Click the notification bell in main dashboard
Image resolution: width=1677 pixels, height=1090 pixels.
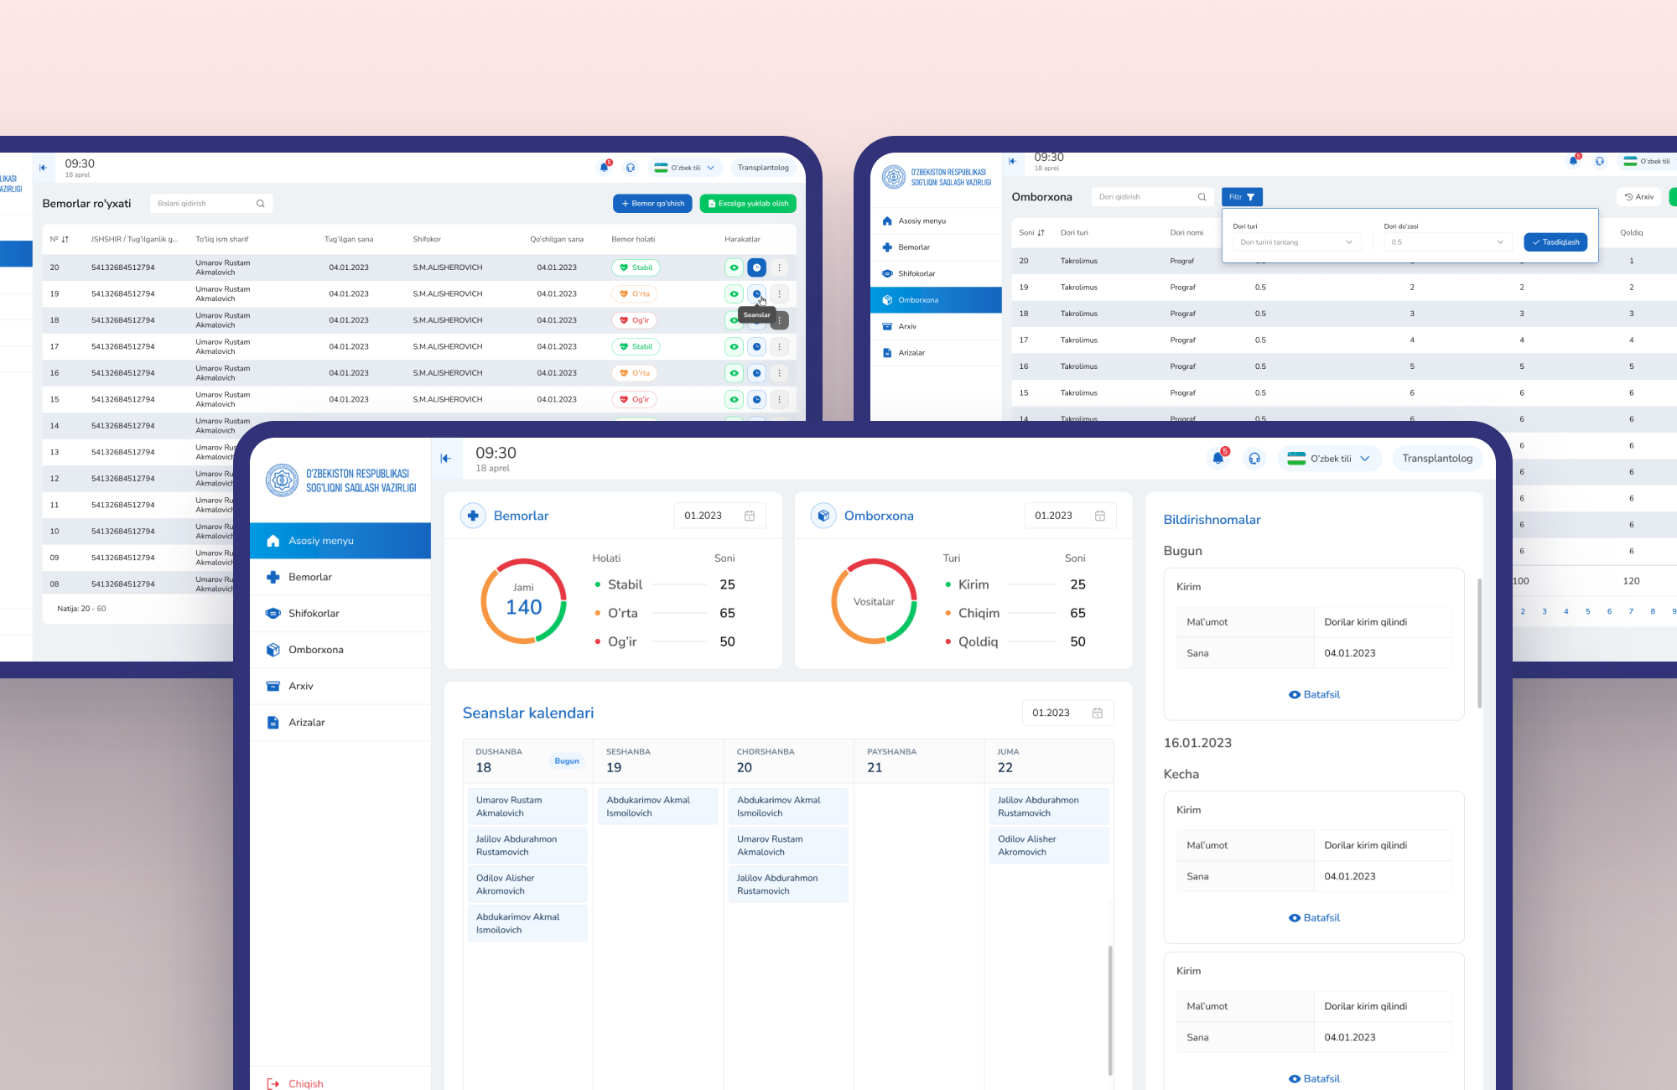tap(1218, 458)
